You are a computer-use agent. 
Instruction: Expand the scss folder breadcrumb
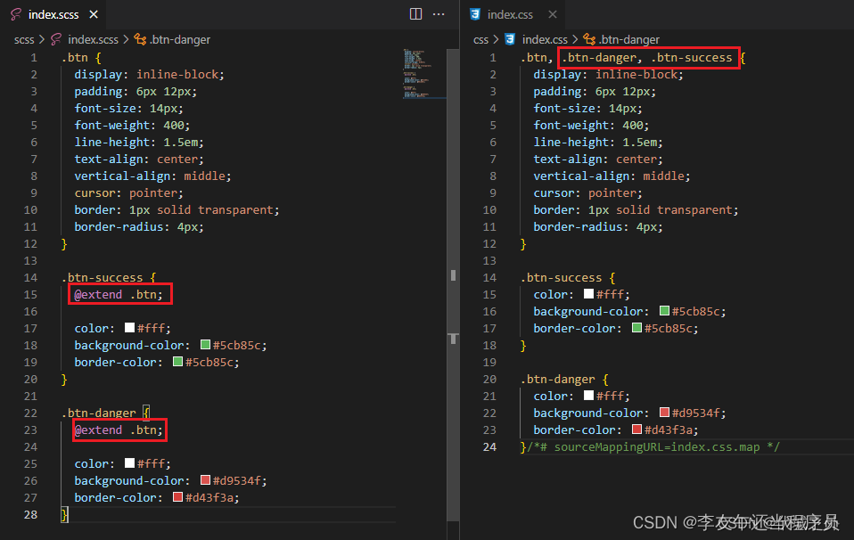[24, 39]
